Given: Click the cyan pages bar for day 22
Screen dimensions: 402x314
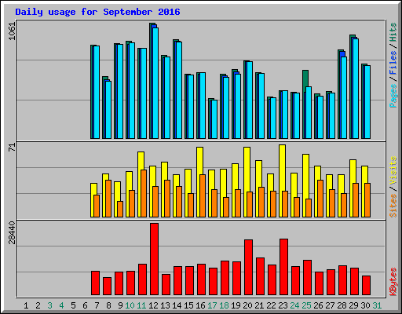Looking at the screenshot, I should click(273, 119).
